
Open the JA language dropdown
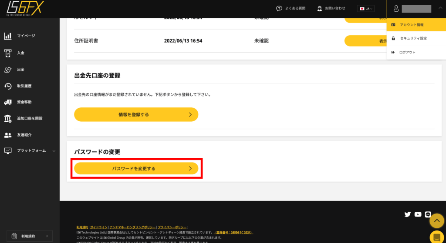366,9
